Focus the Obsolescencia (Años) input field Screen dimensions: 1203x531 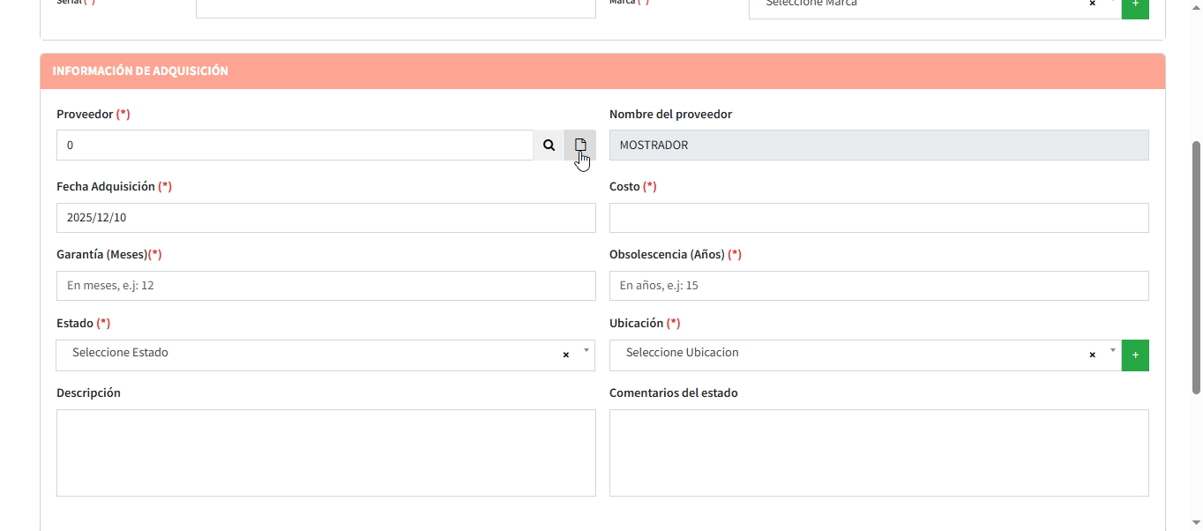coord(878,286)
